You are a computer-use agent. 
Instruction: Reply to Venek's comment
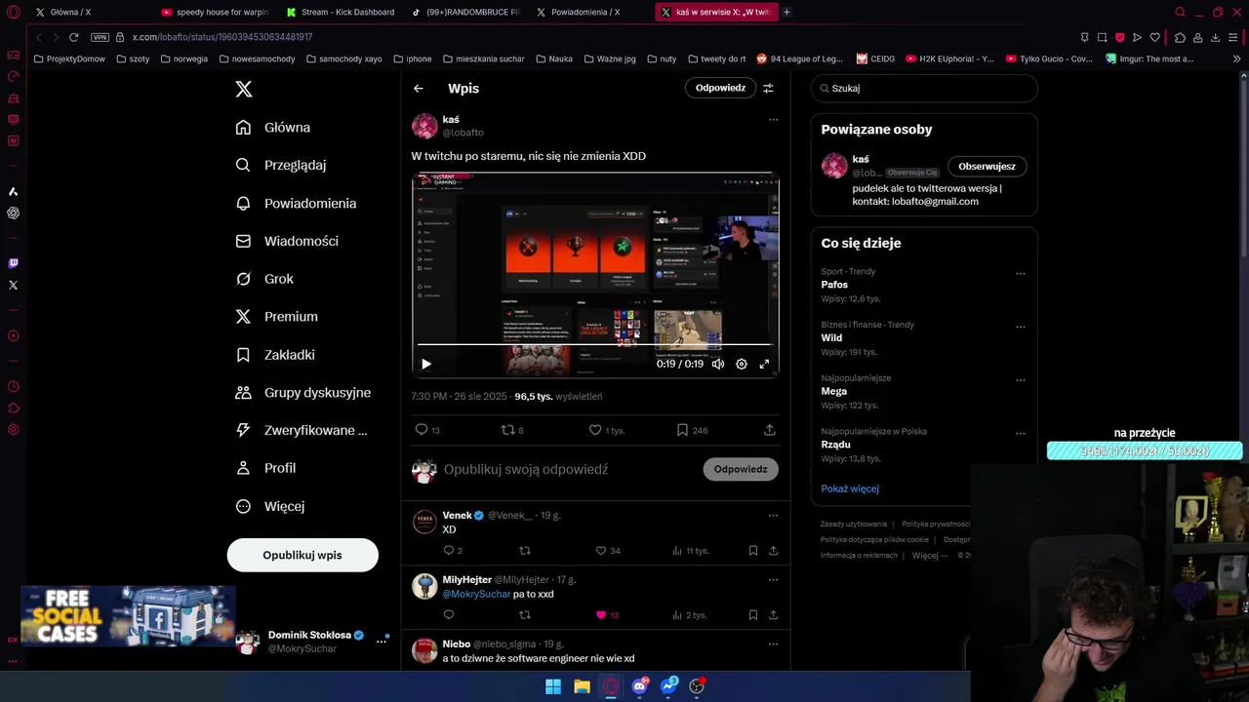tap(453, 551)
